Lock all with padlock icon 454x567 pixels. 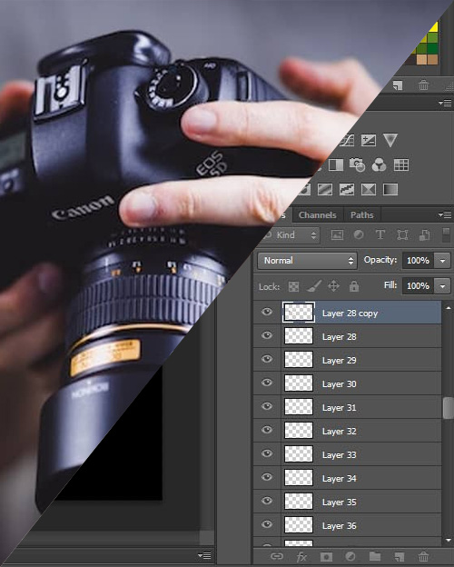click(354, 286)
